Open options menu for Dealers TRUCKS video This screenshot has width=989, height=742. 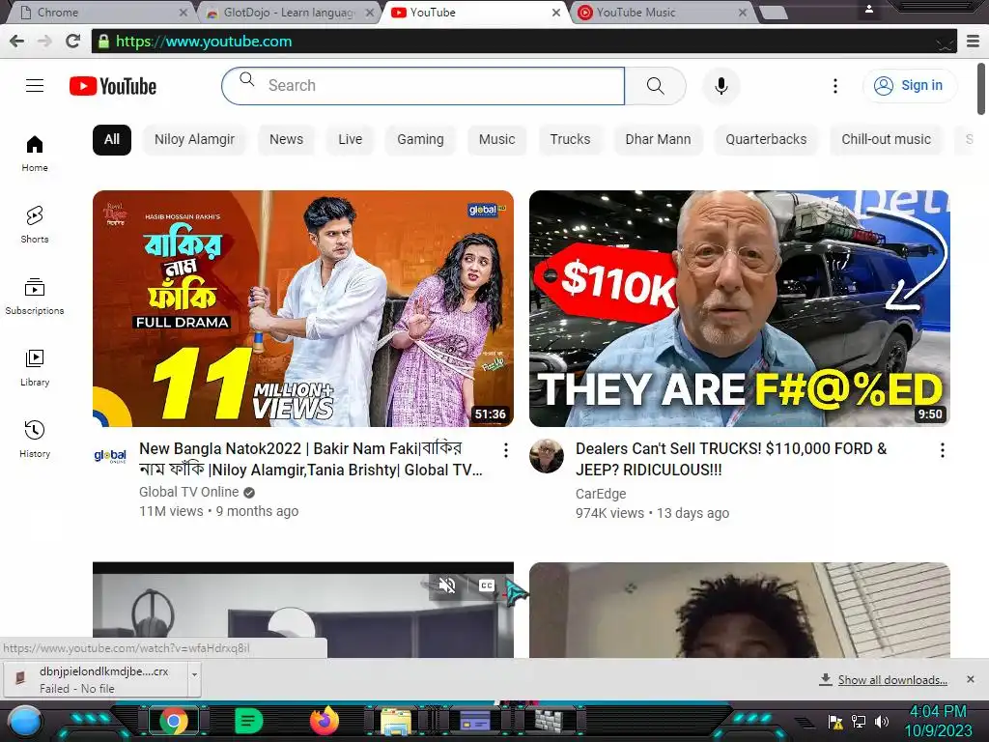pos(943,450)
